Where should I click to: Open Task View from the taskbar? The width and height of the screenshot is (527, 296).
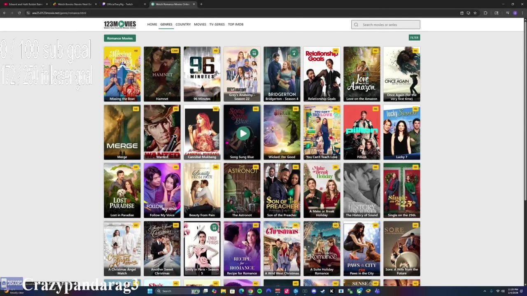click(x=205, y=291)
